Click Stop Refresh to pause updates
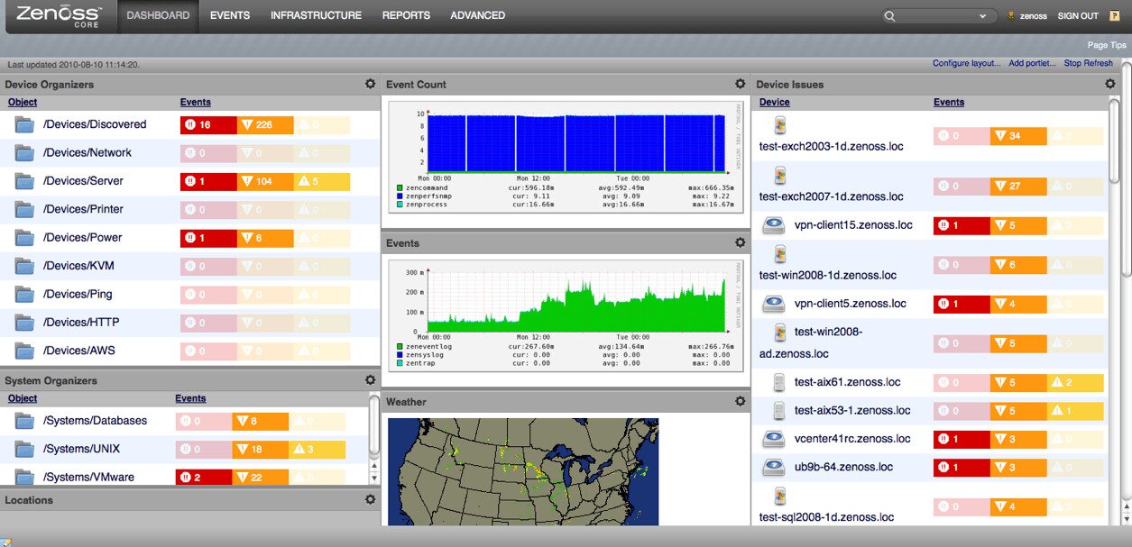Viewport: 1132px width, 547px height. tap(1089, 63)
